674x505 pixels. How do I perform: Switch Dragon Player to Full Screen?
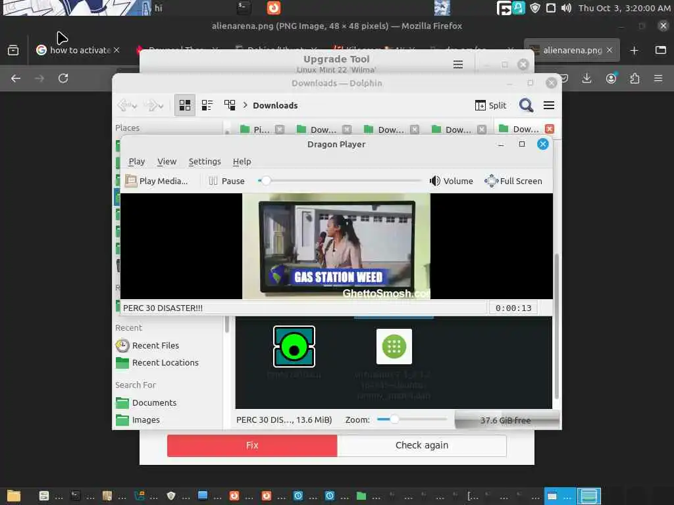click(x=513, y=181)
